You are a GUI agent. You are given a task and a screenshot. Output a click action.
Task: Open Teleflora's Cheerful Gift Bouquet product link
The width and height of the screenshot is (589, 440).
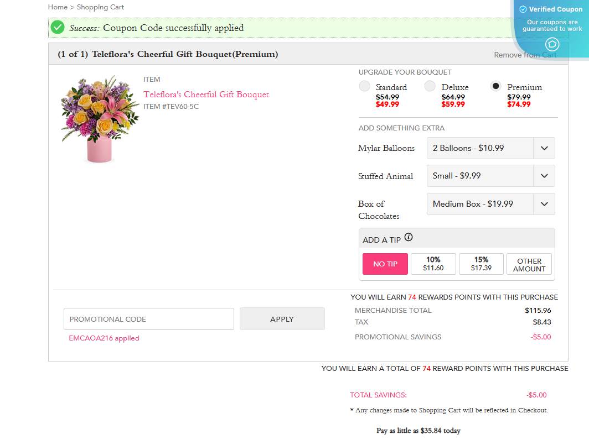(205, 94)
